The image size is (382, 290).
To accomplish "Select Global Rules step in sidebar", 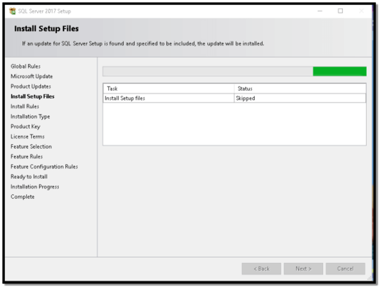I will (x=25, y=67).
